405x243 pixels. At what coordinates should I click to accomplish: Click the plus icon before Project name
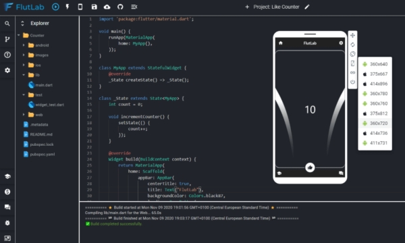(x=247, y=7)
